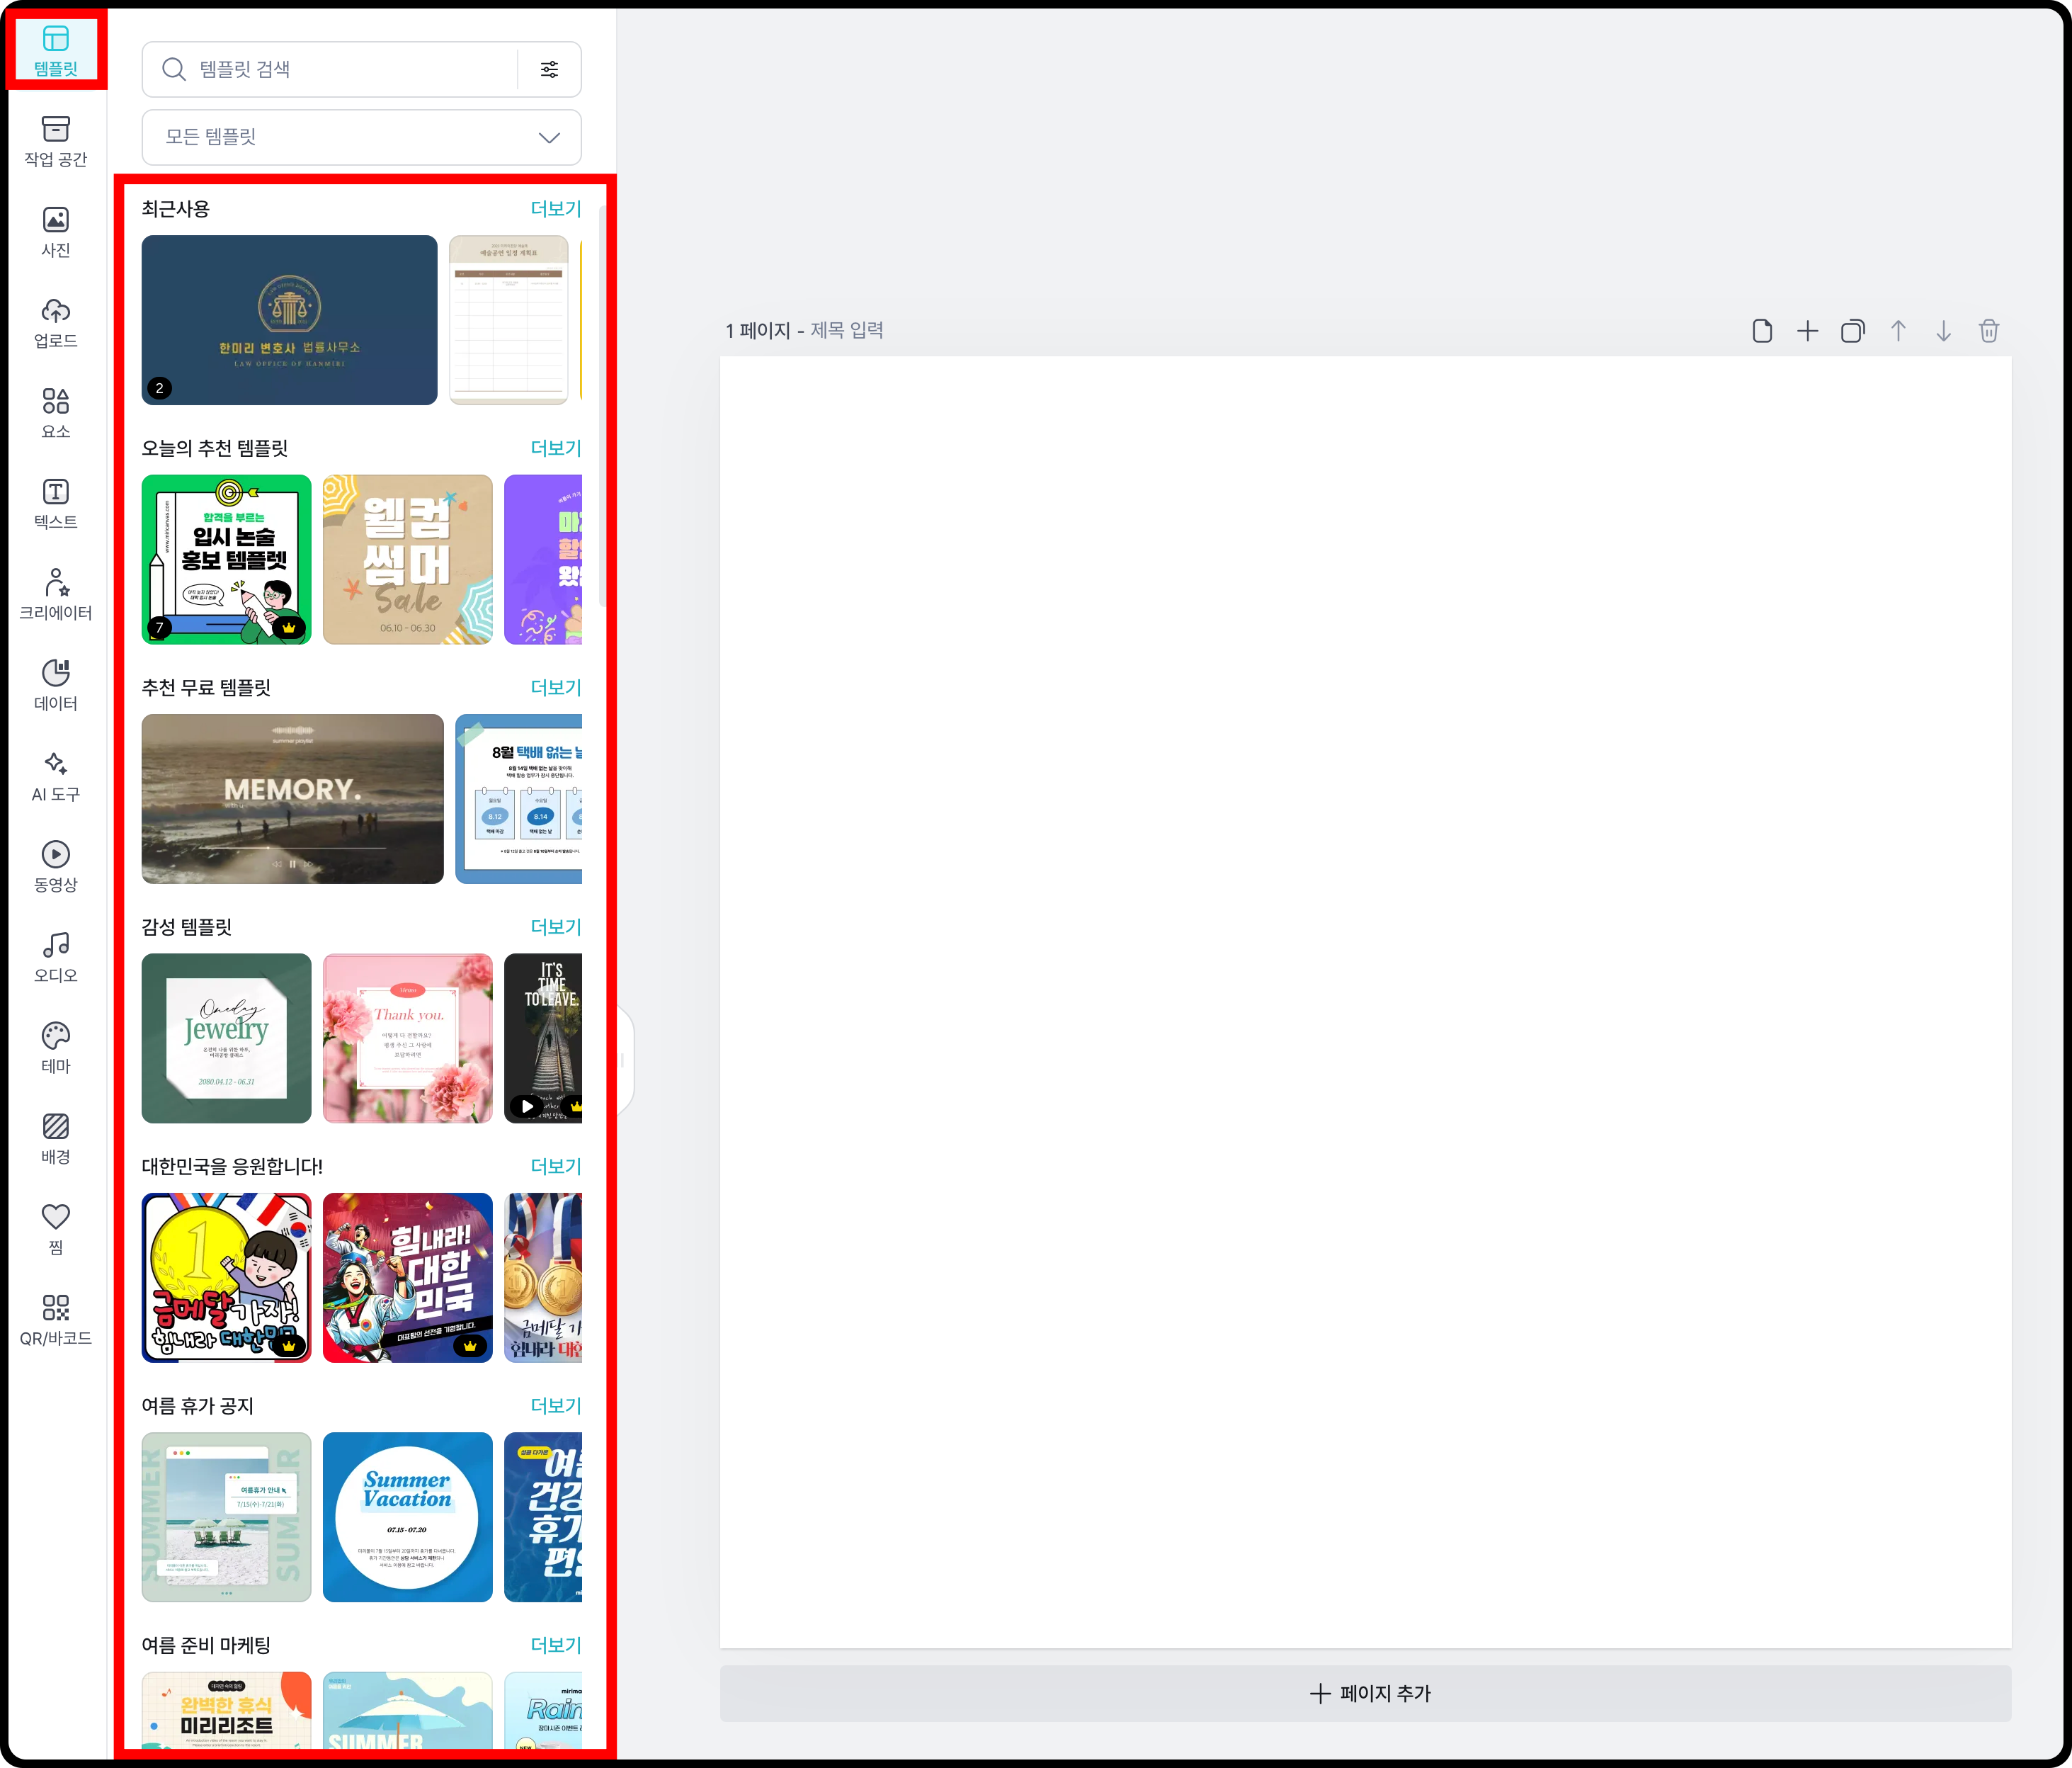Click the 템플릿 검색 search field
The image size is (2072, 1768).
pos(340,69)
